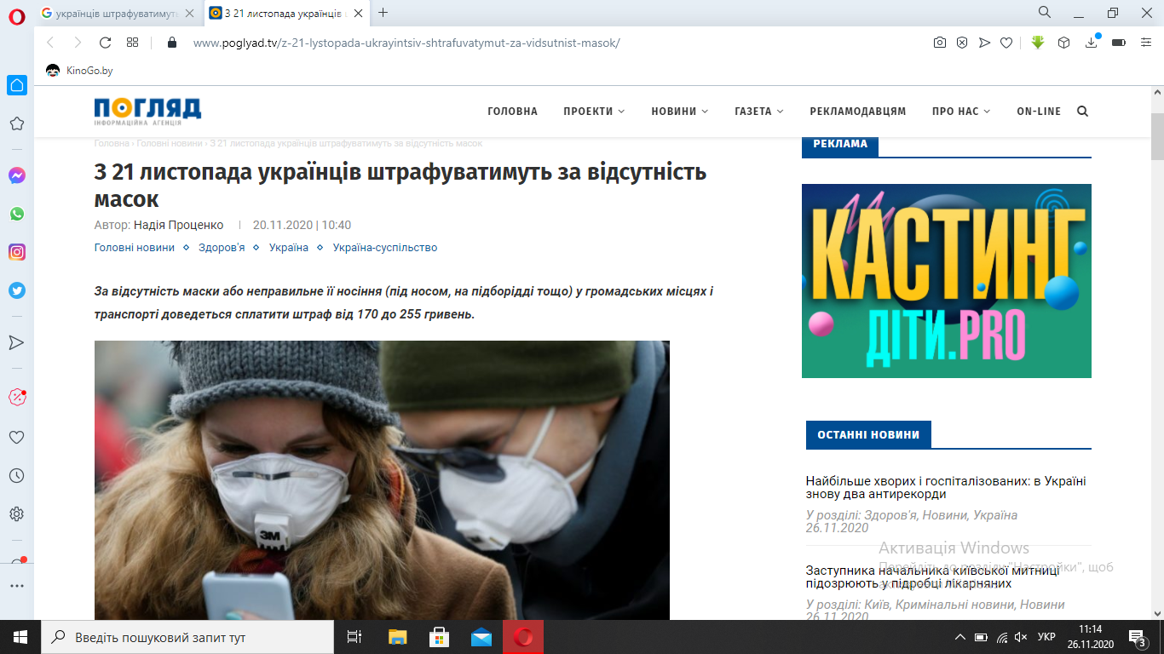Open the Speed Dial grid icon

pyautogui.click(x=132, y=43)
